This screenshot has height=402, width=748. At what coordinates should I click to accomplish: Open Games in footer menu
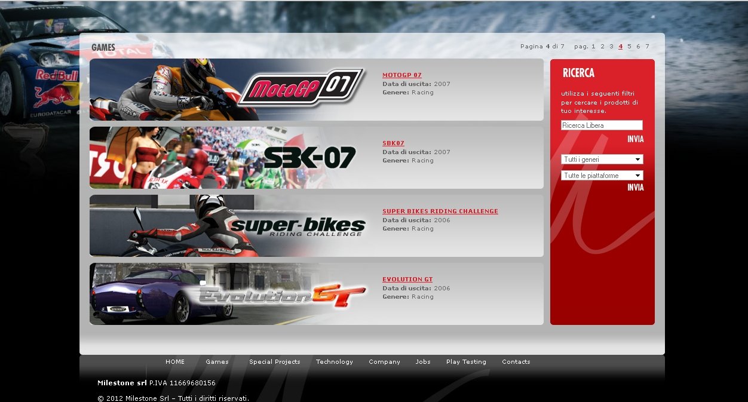pyautogui.click(x=217, y=362)
